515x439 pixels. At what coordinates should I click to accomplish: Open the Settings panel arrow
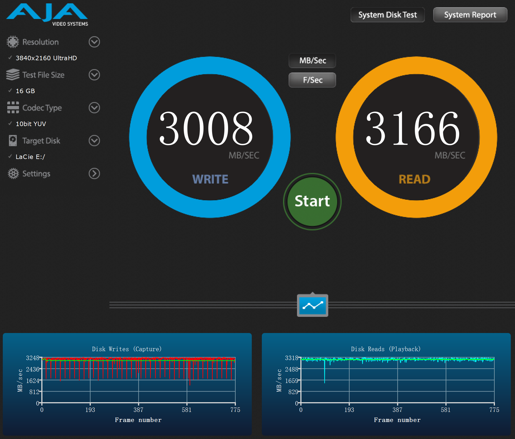[x=94, y=173]
